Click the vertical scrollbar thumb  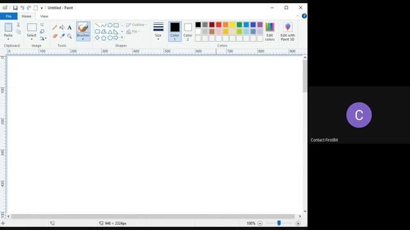point(305,76)
